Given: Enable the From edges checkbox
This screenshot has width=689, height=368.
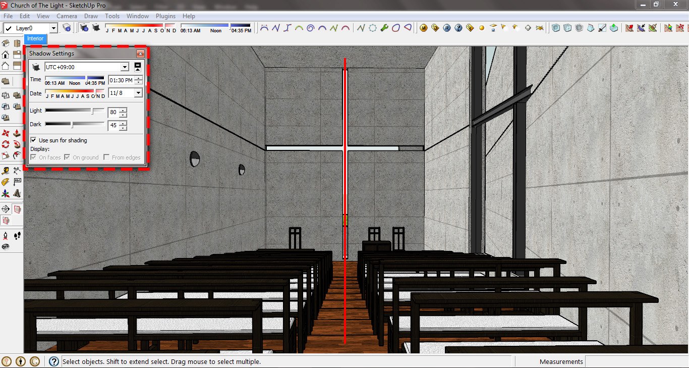Looking at the screenshot, I should pos(106,157).
